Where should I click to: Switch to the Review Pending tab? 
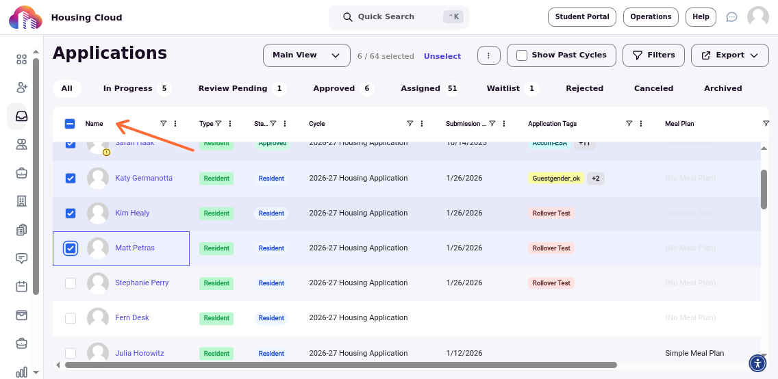pos(242,89)
